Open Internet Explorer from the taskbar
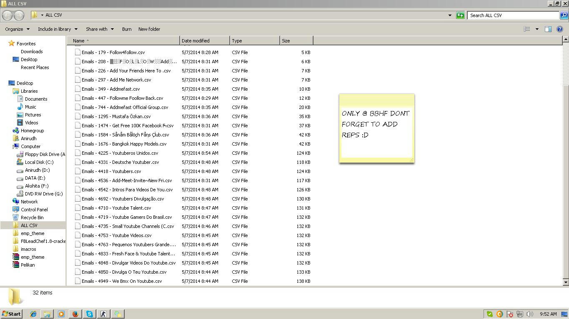The height and width of the screenshot is (319, 569). pos(33,314)
